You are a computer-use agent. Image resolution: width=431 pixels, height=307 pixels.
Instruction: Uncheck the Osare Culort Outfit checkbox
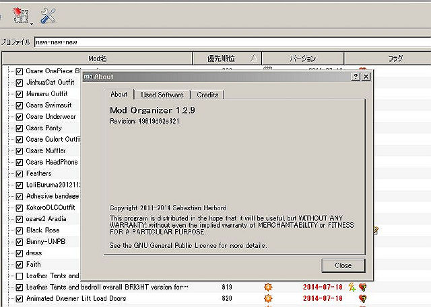coord(20,140)
